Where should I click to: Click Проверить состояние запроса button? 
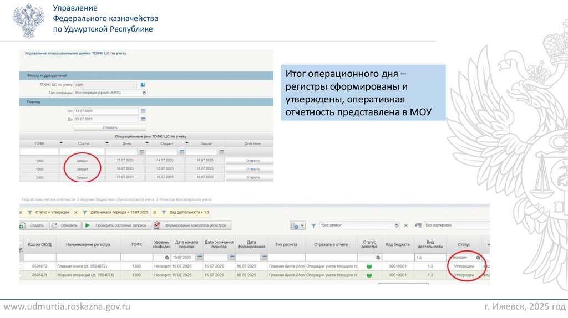[116, 225]
